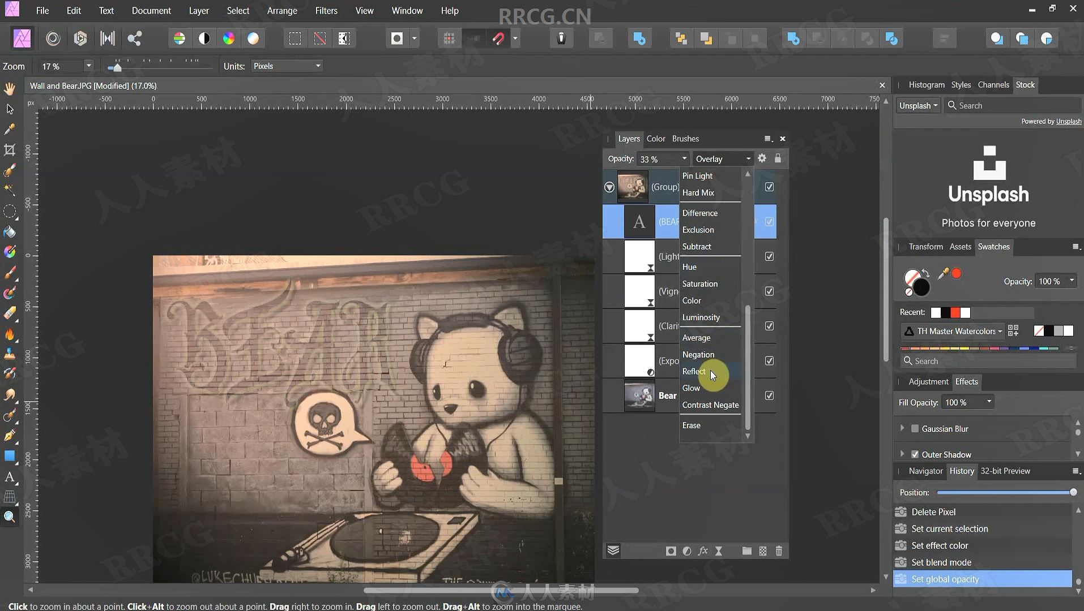Toggle visibility of the Exposure layer
This screenshot has width=1084, height=611.
pyautogui.click(x=769, y=361)
